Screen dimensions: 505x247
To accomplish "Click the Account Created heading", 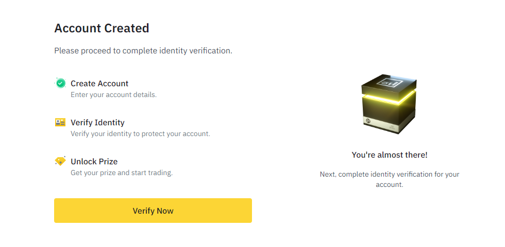I will [x=102, y=28].
